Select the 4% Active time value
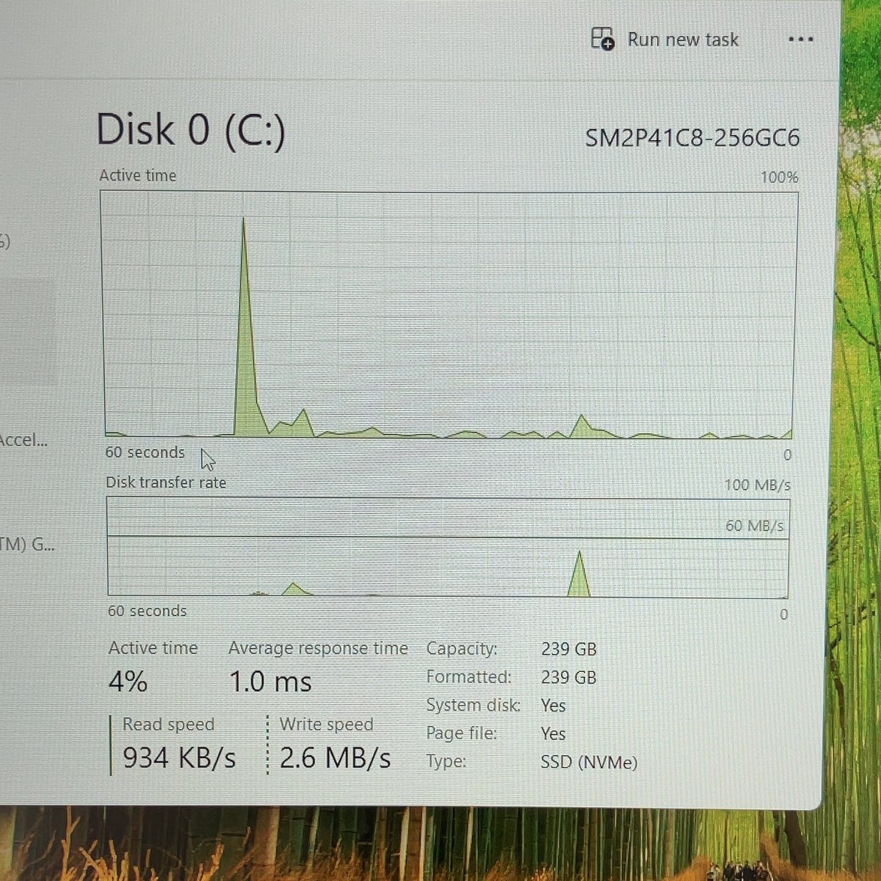 [x=128, y=682]
